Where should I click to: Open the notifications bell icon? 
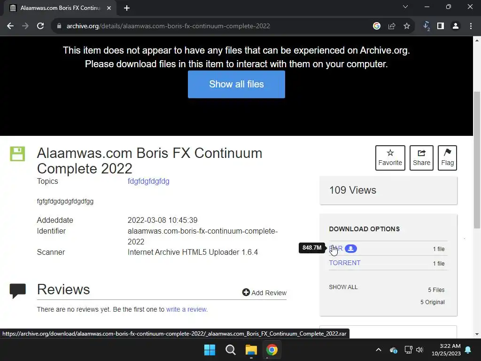coord(468,350)
